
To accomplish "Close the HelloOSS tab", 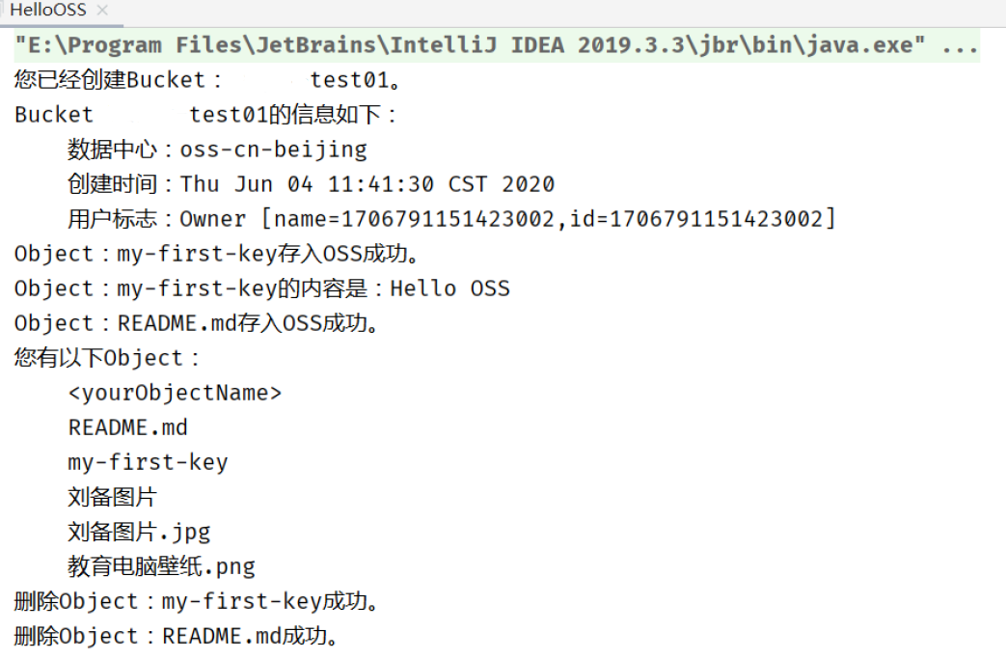I will coord(102,11).
